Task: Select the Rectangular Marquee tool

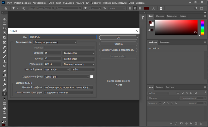Action: (4, 23)
